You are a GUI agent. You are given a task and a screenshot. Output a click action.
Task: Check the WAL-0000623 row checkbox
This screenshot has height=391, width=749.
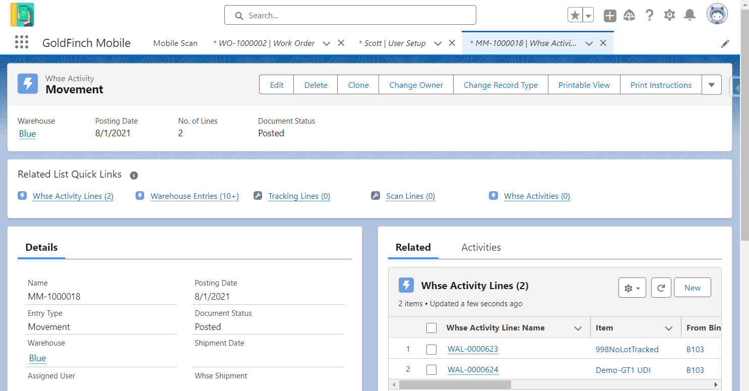tap(431, 349)
